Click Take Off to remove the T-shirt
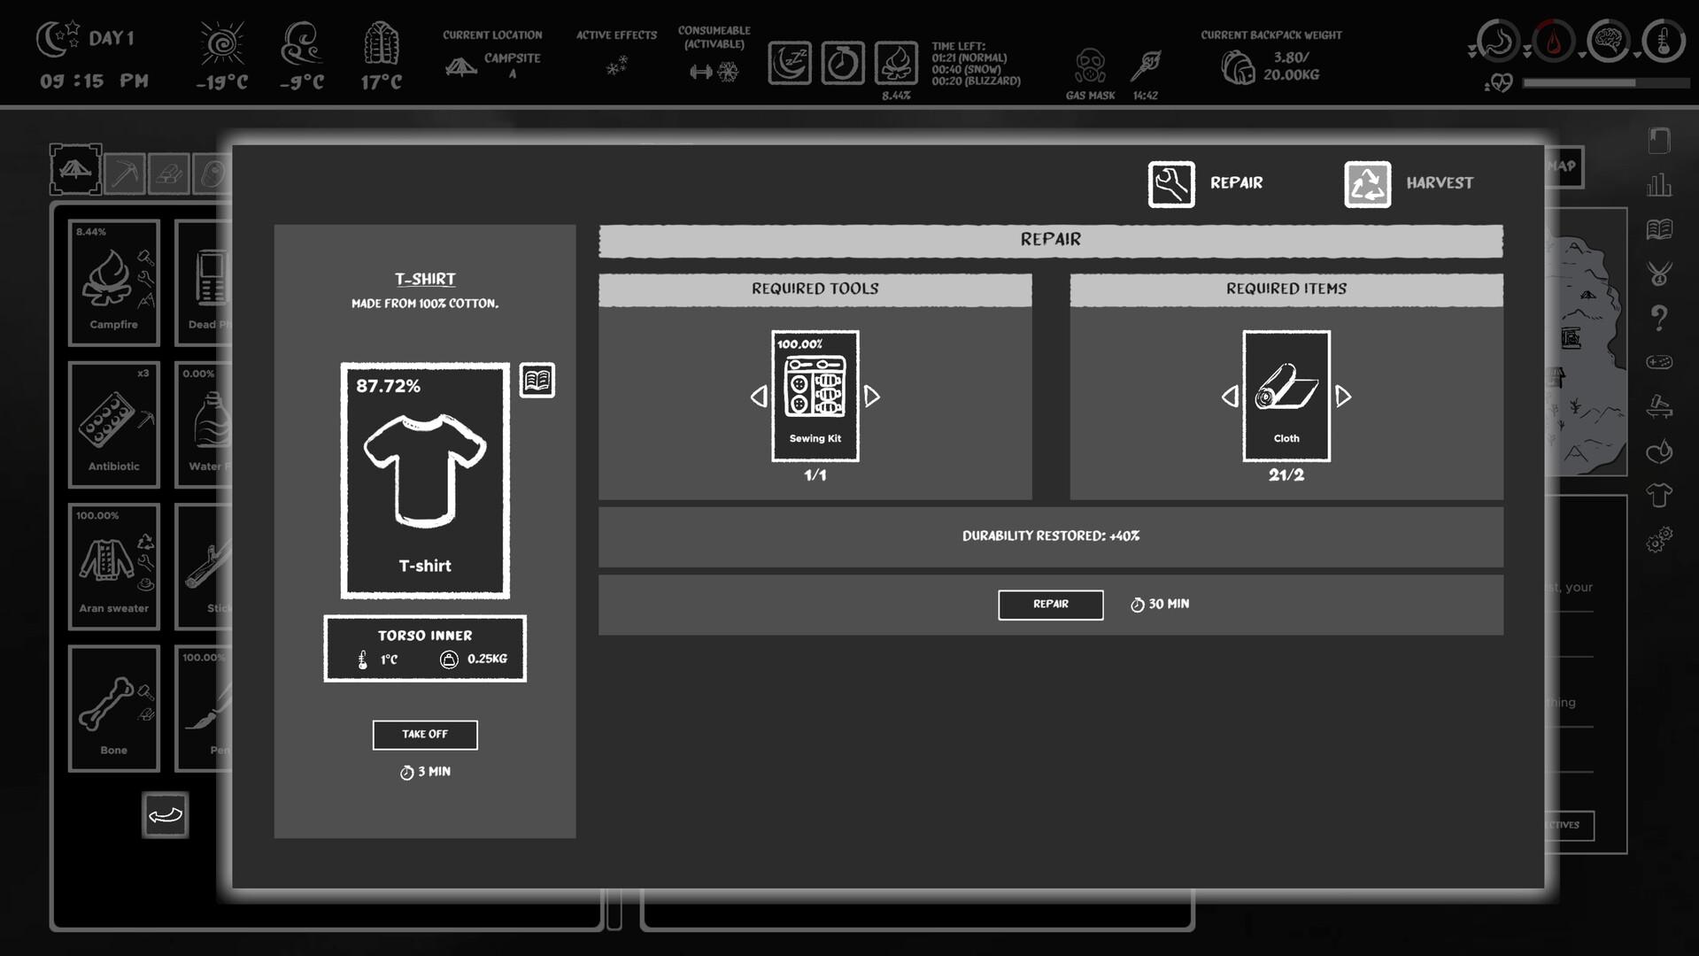 click(425, 735)
